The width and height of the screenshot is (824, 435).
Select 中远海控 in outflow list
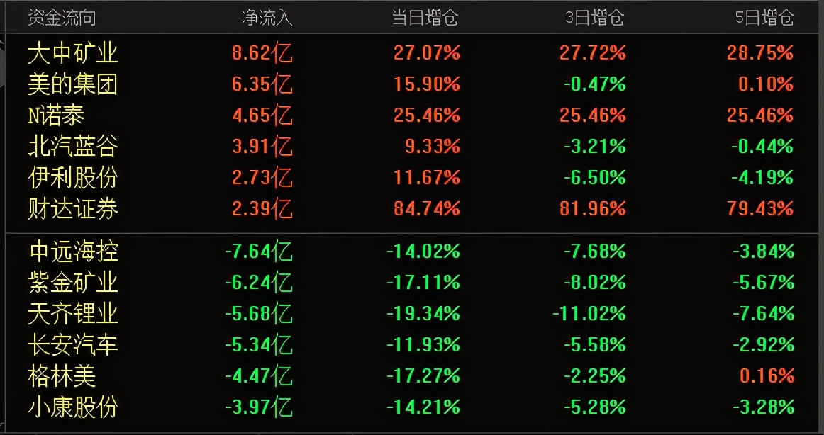click(73, 252)
